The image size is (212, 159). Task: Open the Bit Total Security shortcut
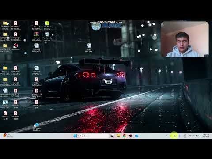tap(47, 25)
